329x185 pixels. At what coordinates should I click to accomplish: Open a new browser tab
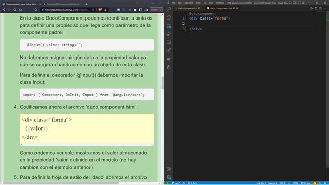87,4
